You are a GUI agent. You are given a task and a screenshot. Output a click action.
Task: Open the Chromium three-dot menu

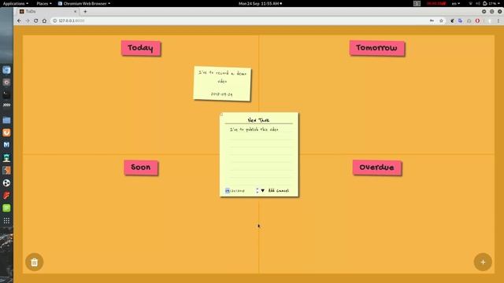498,20
